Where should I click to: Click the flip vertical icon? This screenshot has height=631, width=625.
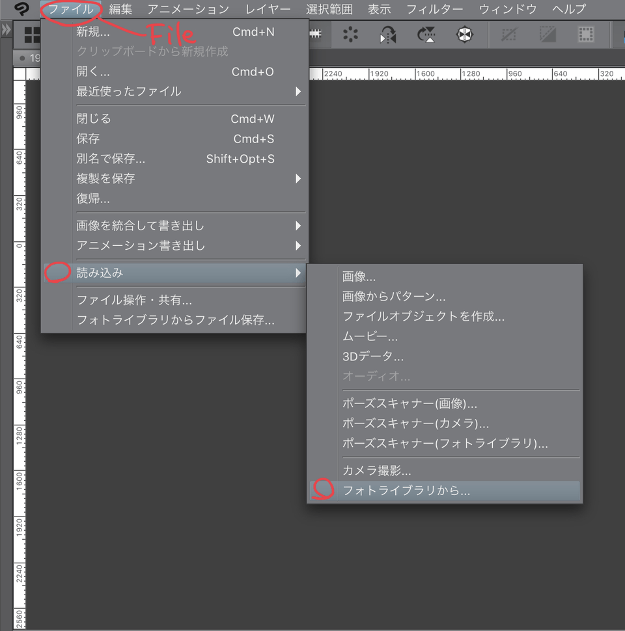coord(426,34)
